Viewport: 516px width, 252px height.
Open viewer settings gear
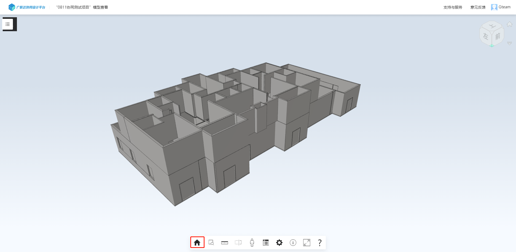pos(279,243)
